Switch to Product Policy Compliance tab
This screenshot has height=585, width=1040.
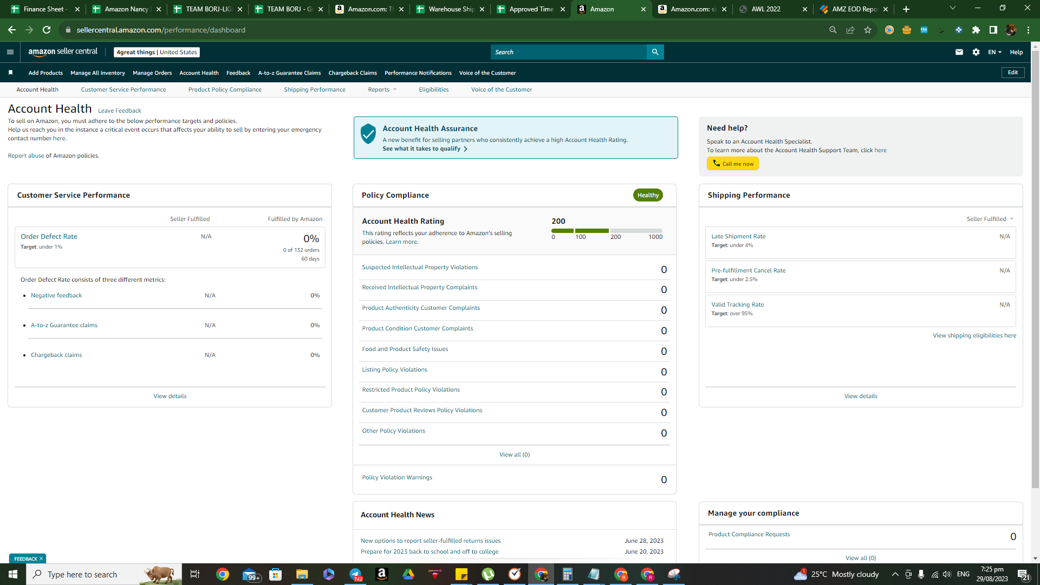point(225,89)
